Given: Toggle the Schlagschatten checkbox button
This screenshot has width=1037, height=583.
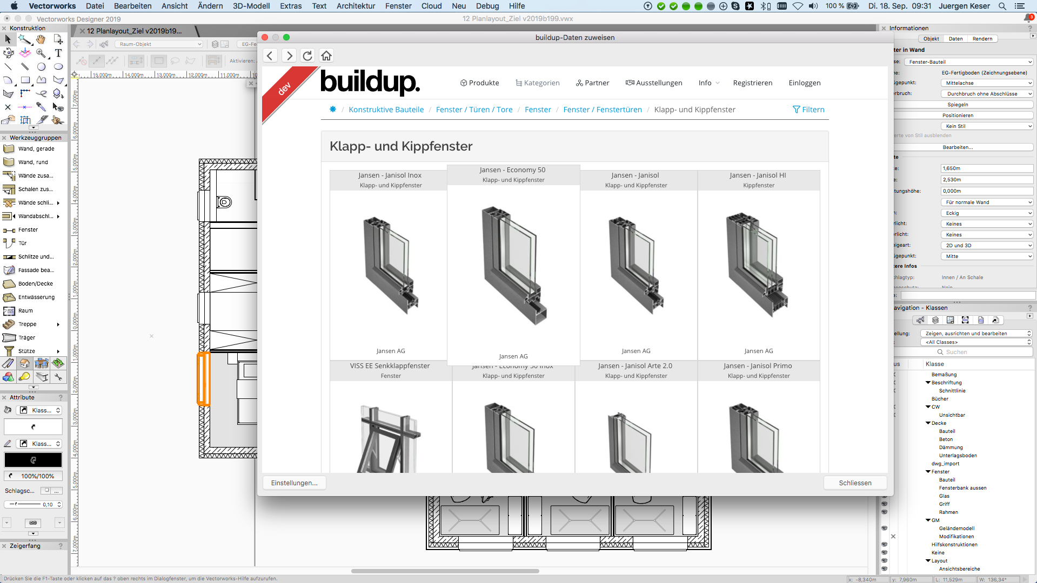Looking at the screenshot, I should [x=46, y=491].
